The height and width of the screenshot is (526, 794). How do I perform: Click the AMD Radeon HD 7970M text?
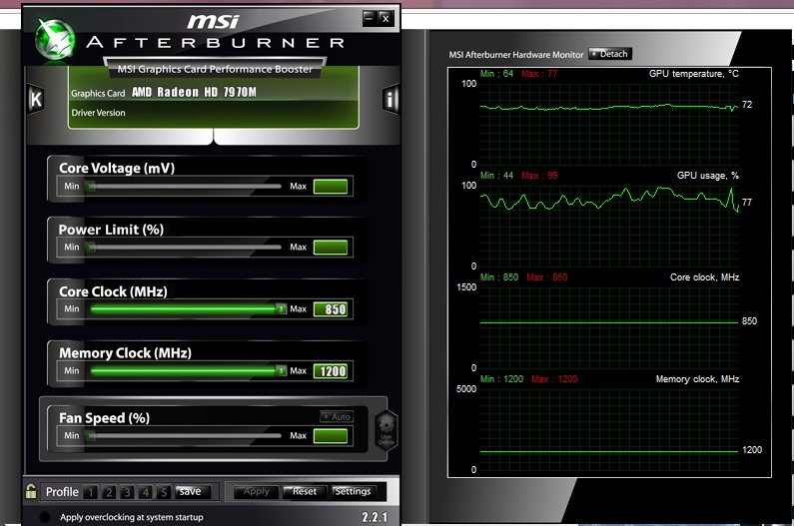[x=194, y=92]
